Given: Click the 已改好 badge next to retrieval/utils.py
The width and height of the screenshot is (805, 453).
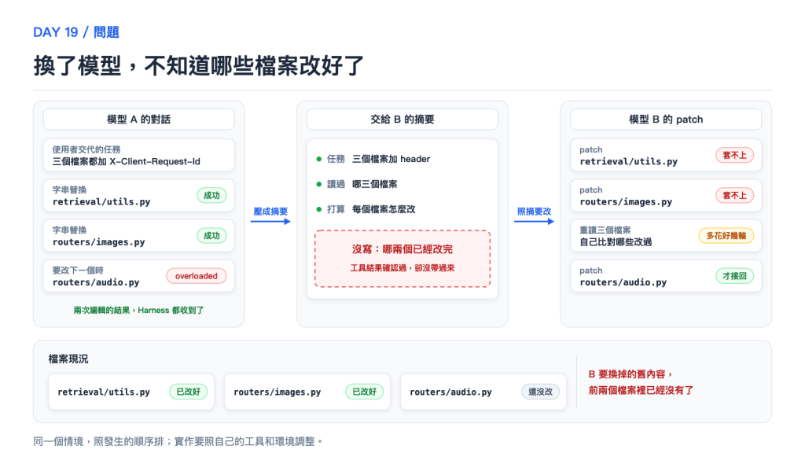Looking at the screenshot, I should pyautogui.click(x=189, y=392).
